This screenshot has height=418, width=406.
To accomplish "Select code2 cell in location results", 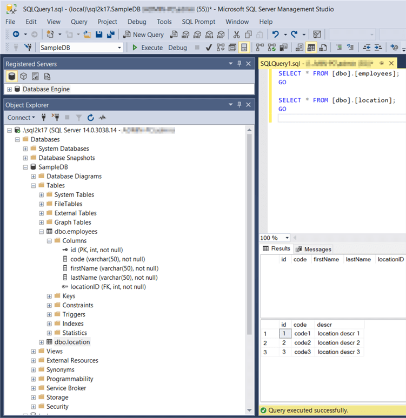I will pyautogui.click(x=302, y=343).
